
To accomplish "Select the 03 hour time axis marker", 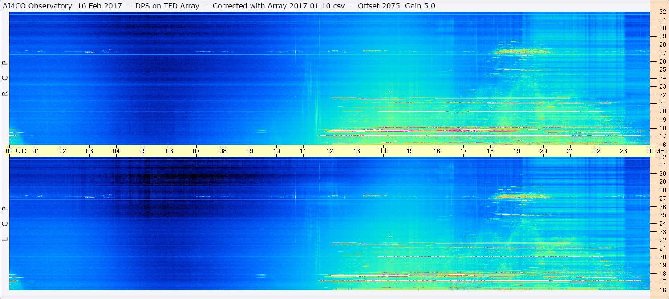I will (x=89, y=151).
